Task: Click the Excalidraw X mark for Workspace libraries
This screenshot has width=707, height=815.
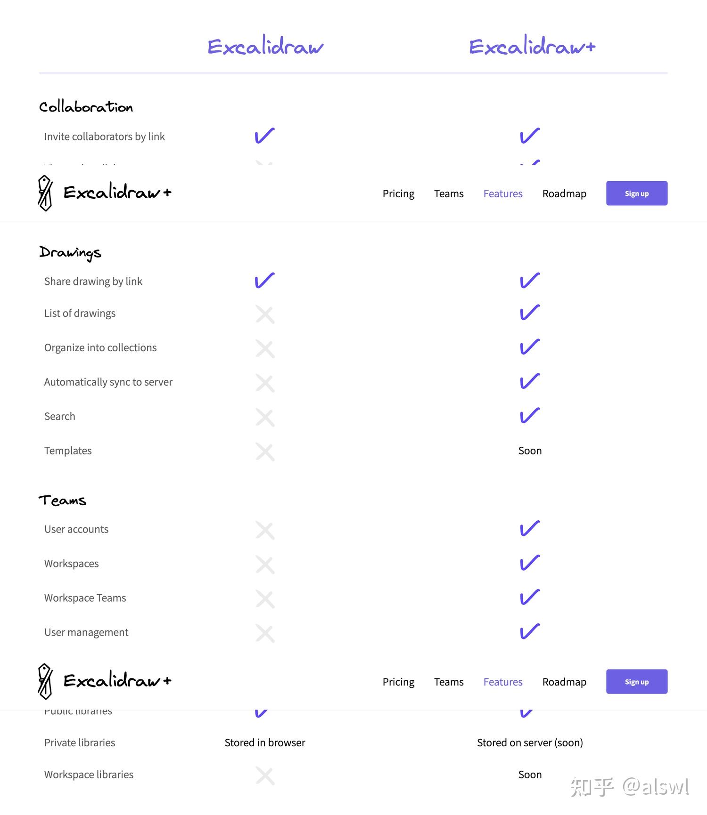Action: pos(265,775)
